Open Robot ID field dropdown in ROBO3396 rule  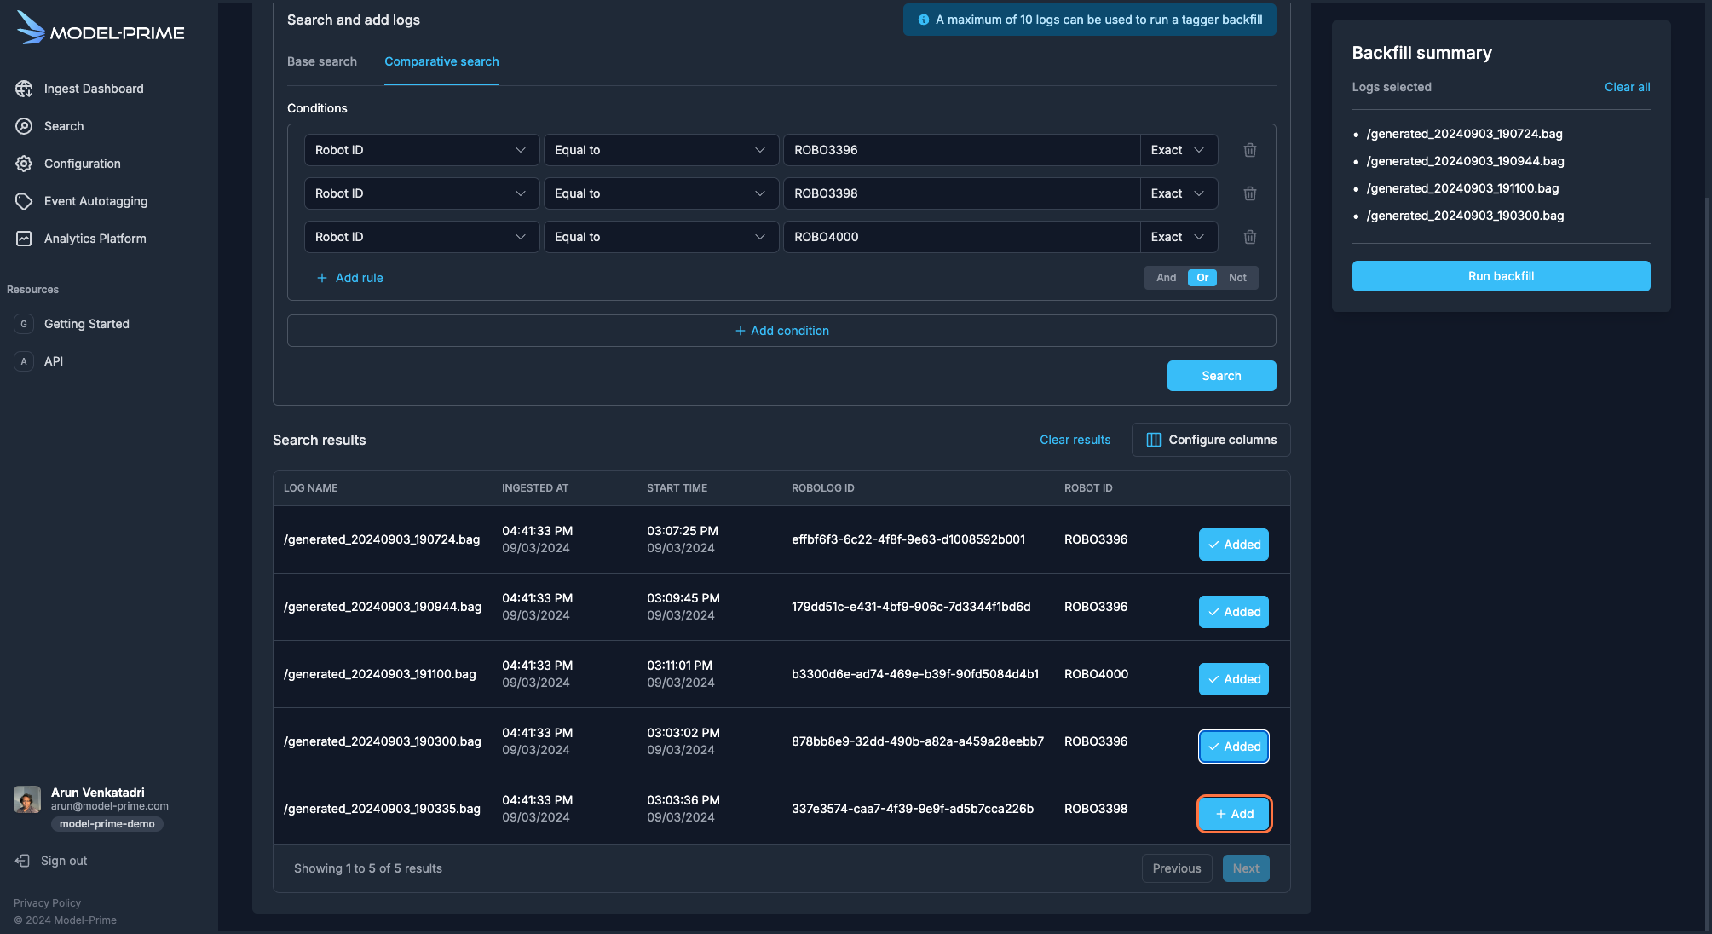pyautogui.click(x=422, y=150)
